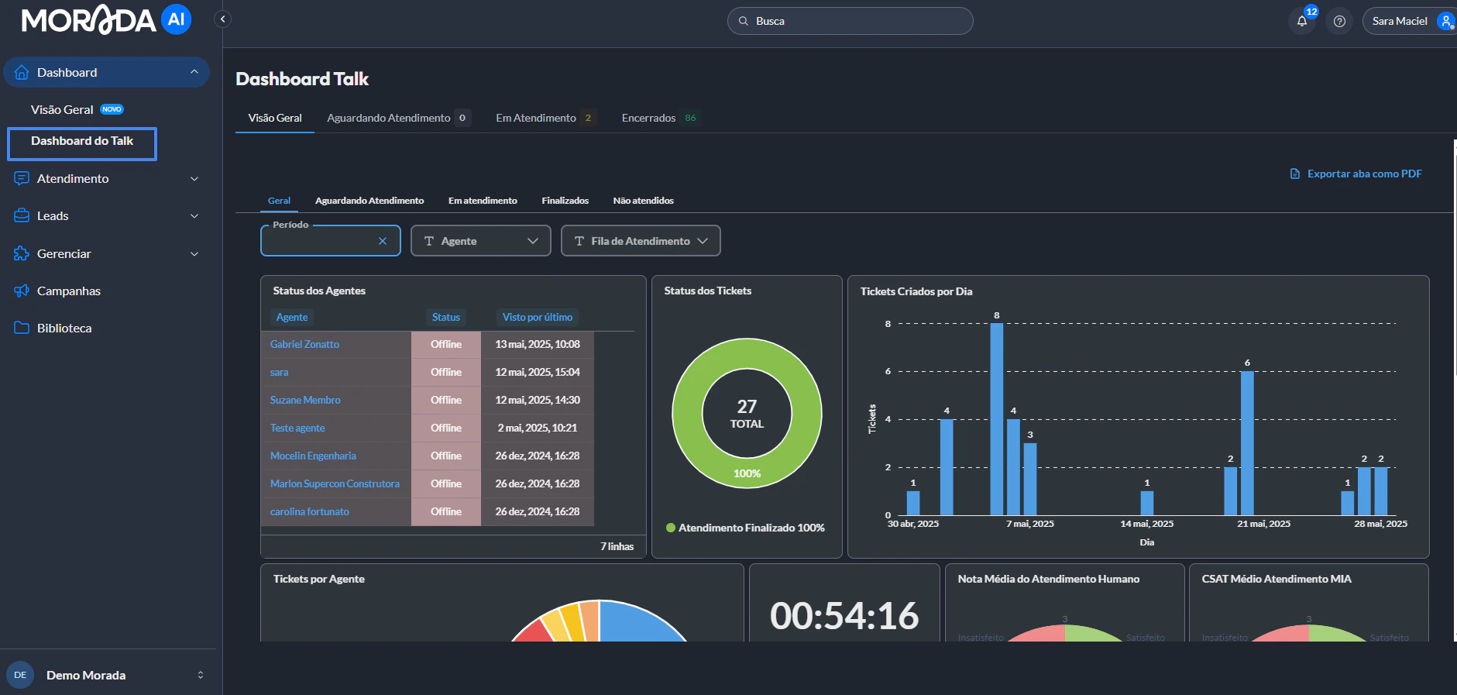Switch to the Em Atendimento tab
The width and height of the screenshot is (1457, 695).
click(x=545, y=118)
